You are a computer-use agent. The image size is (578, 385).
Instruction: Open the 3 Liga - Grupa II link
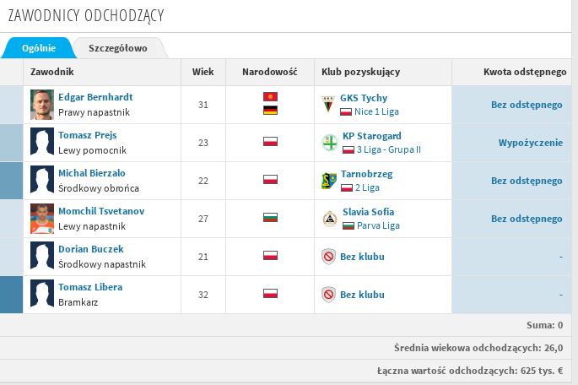pyautogui.click(x=387, y=149)
